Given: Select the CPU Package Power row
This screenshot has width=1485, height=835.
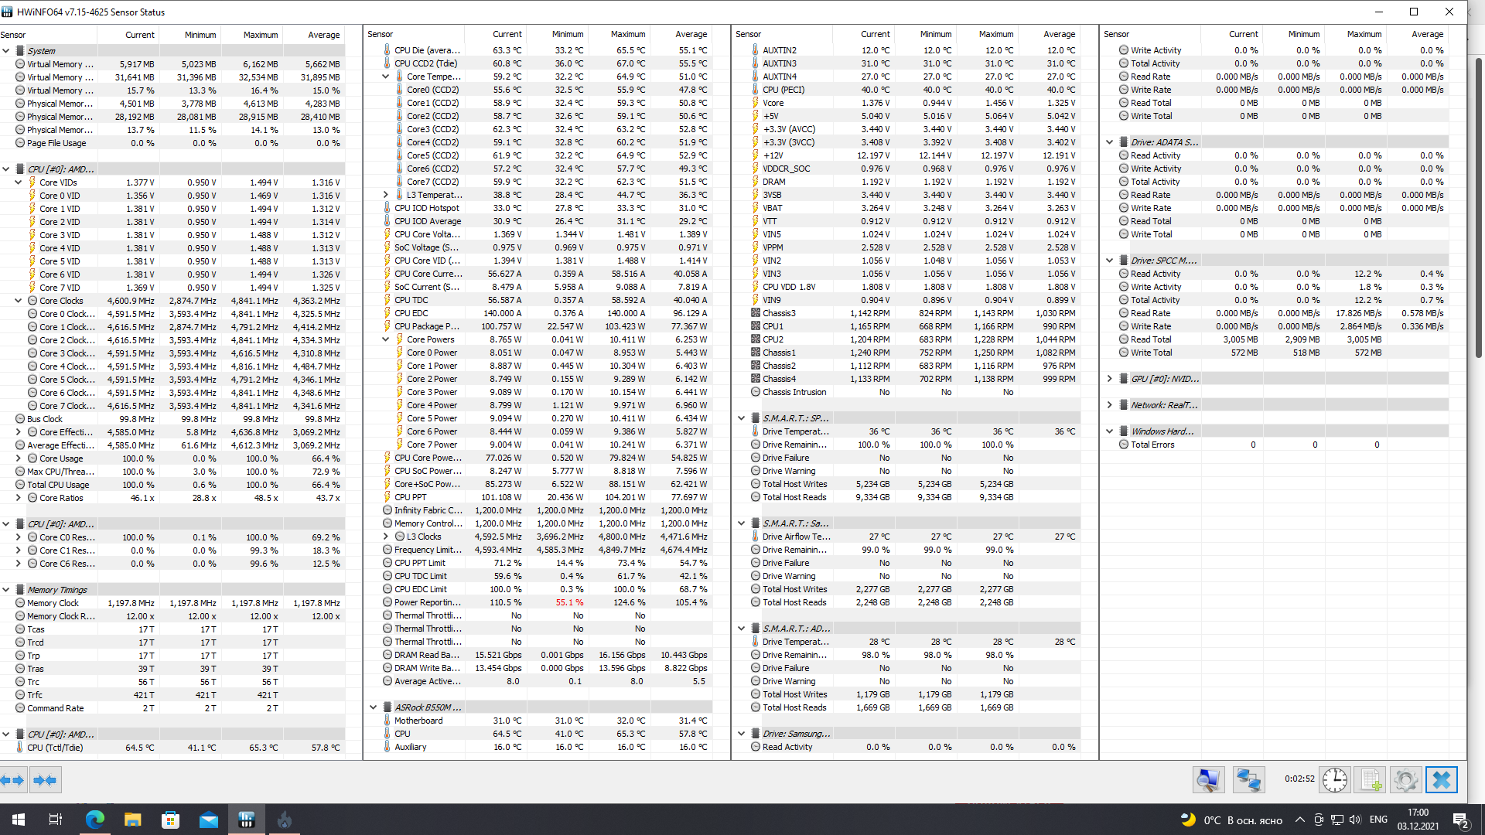Looking at the screenshot, I should (x=426, y=326).
